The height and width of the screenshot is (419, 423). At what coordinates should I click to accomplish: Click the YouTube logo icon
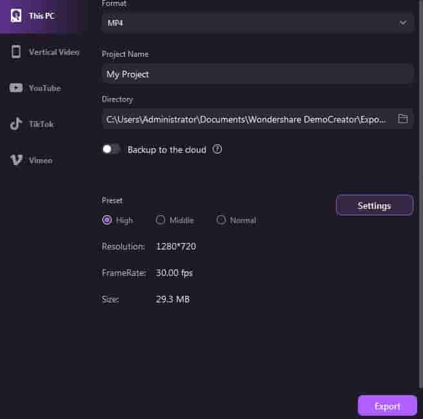[x=16, y=88]
